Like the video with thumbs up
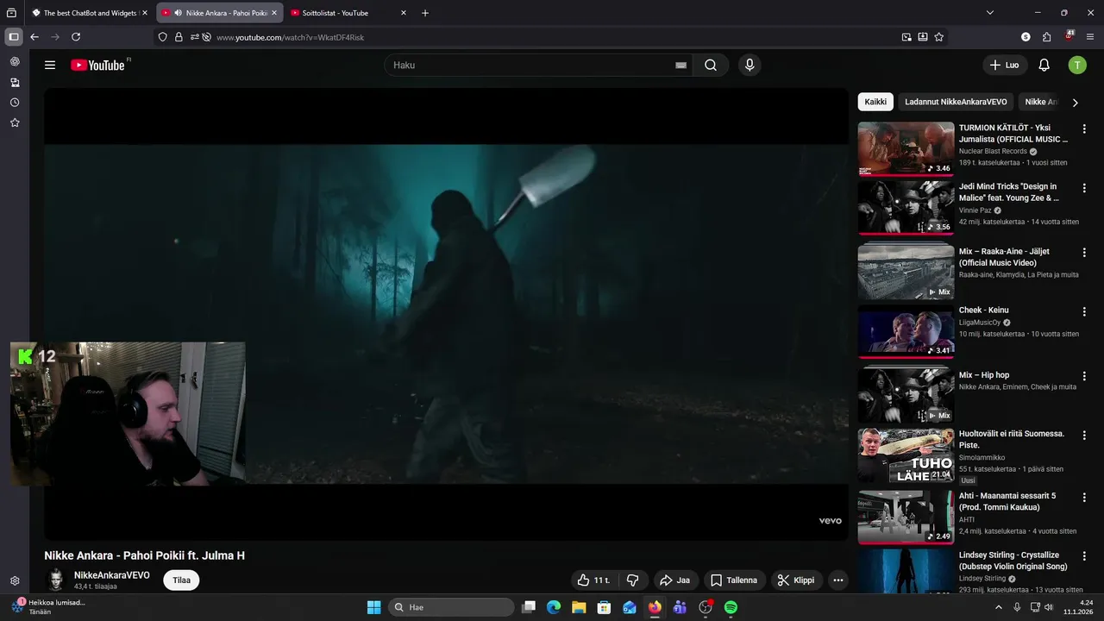 (593, 580)
